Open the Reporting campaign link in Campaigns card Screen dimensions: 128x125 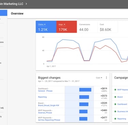(122, 119)
